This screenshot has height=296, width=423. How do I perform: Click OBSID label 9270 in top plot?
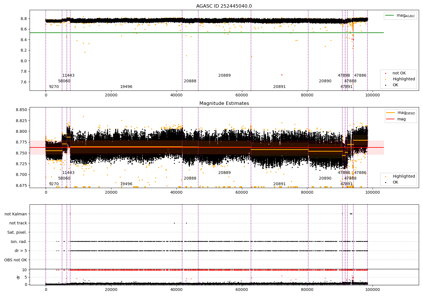54,87
